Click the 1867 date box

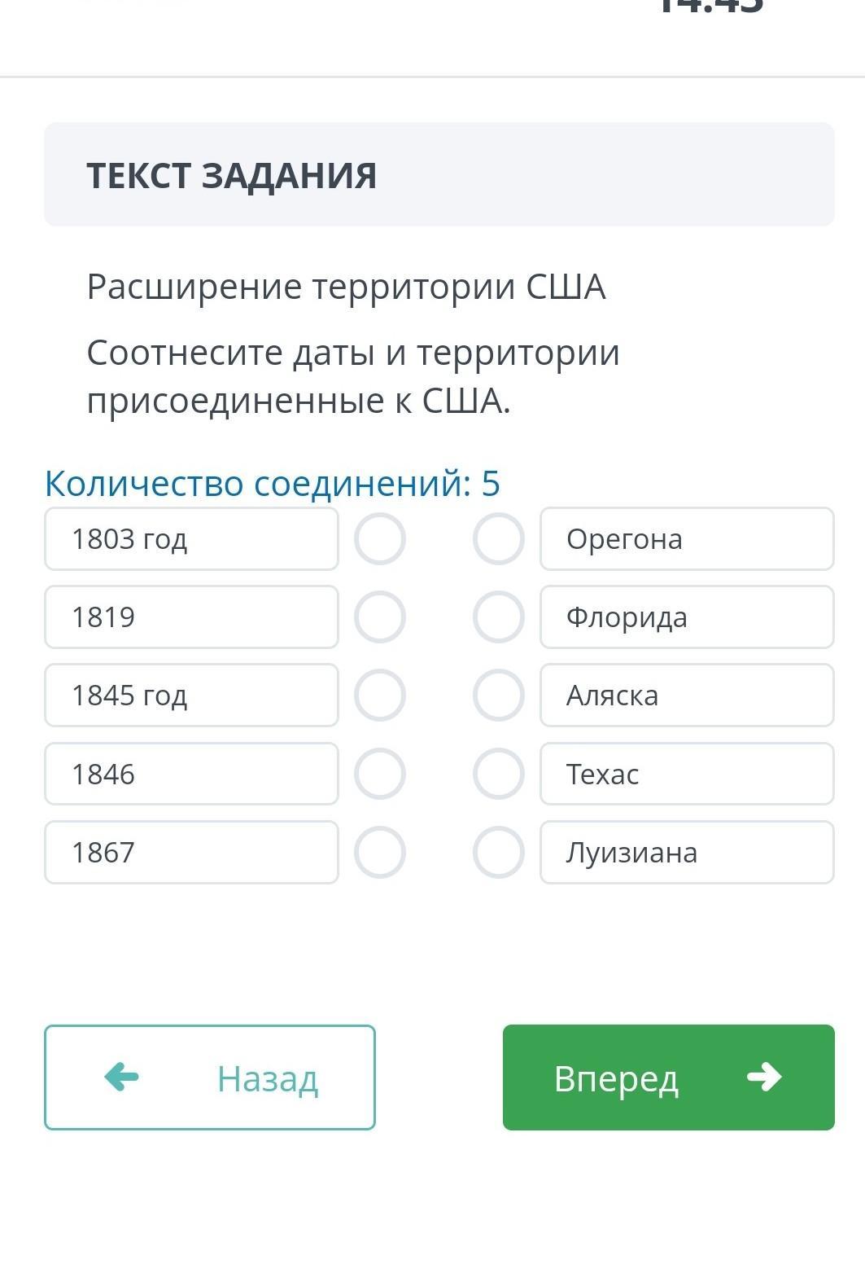[x=191, y=852]
